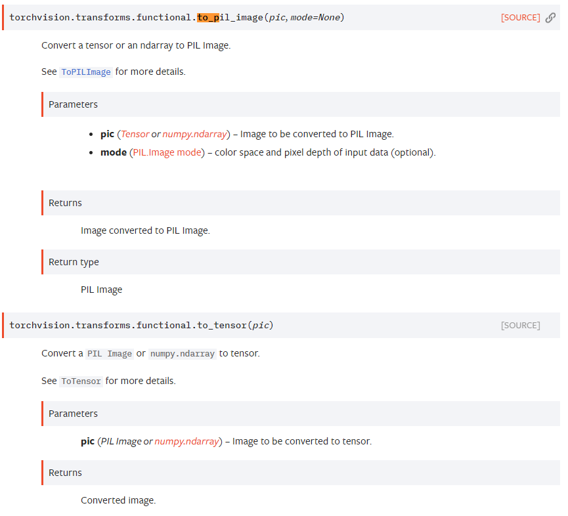
Task: Open the PIL.Image mode link
Action: [x=167, y=152]
